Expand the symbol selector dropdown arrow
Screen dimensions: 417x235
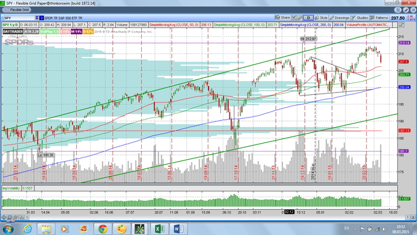click(37, 18)
